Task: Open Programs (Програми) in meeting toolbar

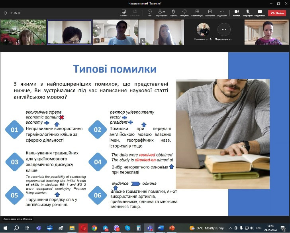Action: [210, 12]
